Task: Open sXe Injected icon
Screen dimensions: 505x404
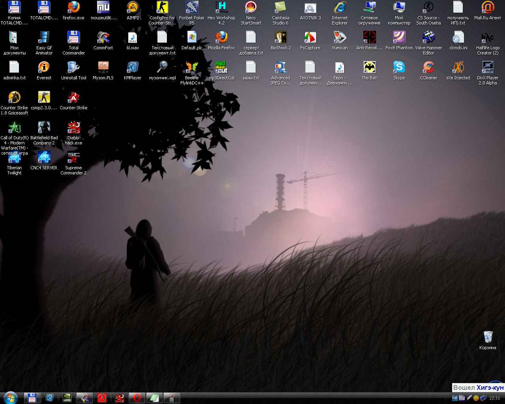Action: coord(458,71)
